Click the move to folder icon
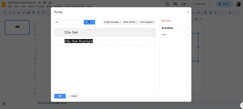This screenshot has width=243, height=109. 45,3
